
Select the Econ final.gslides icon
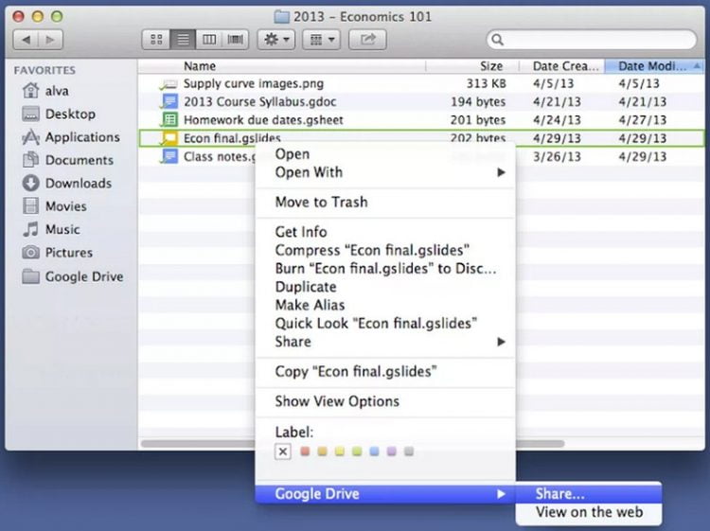169,138
